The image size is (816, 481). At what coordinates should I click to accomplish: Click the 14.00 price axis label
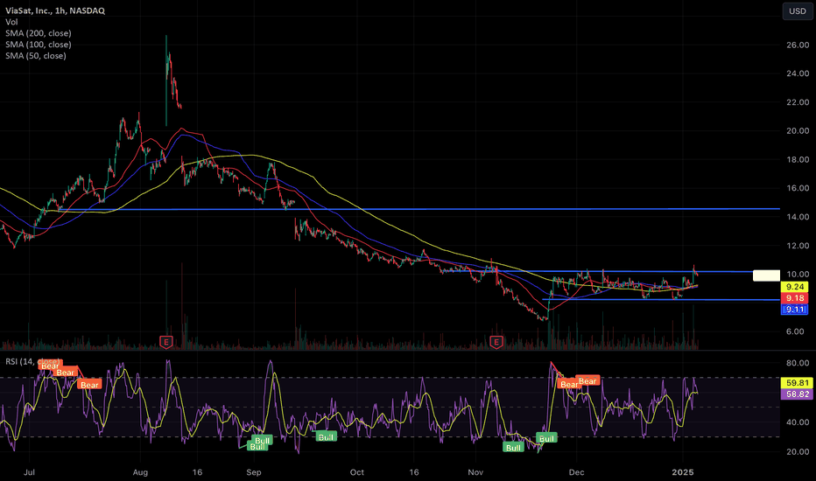[798, 217]
